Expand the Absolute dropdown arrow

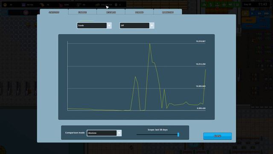pyautogui.click(x=119, y=133)
